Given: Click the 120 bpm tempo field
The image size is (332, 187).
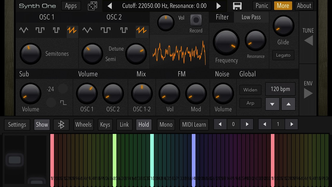Looking at the screenshot, I should point(280,89).
